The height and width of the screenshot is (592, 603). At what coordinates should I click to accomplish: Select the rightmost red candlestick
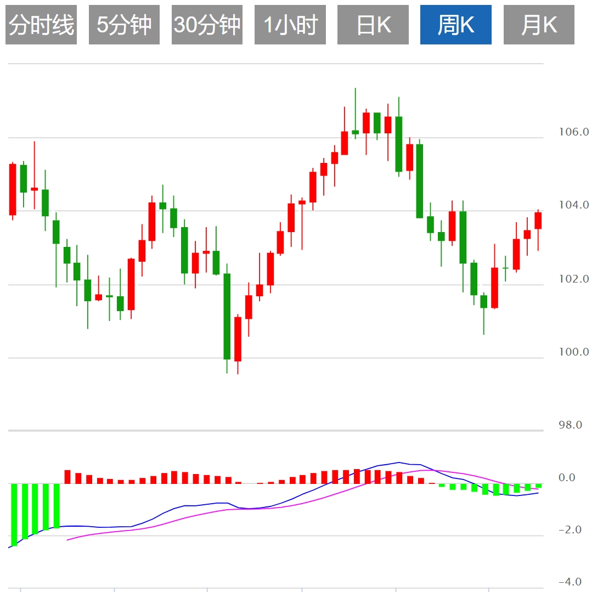538,221
